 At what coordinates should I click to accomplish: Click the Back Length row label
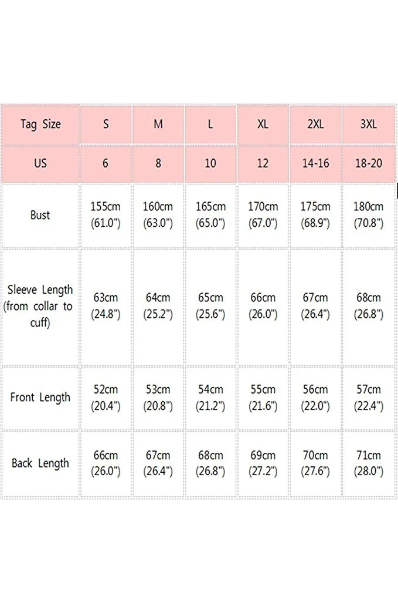(x=40, y=463)
